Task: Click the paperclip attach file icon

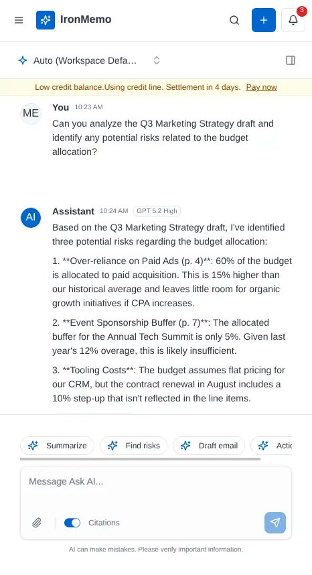Action: click(37, 523)
